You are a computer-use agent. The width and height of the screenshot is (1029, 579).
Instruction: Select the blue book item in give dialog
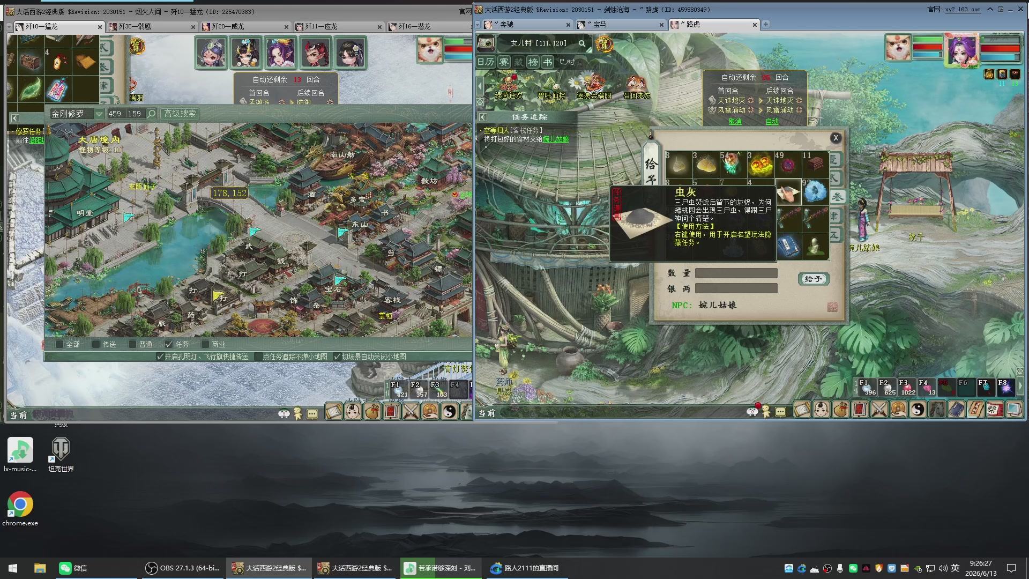788,246
